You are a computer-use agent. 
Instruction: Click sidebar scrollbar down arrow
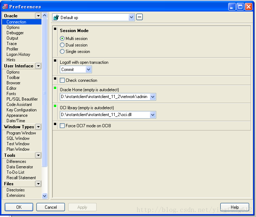tap(45, 196)
